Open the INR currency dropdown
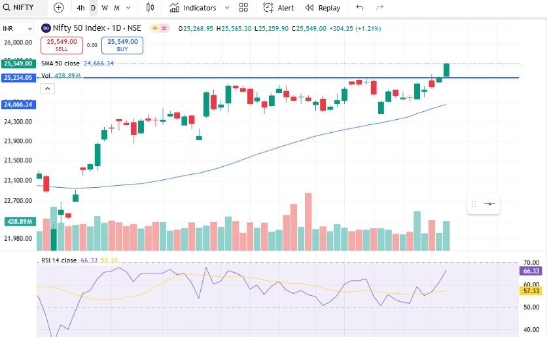The width and height of the screenshot is (547, 337). pos(17,29)
